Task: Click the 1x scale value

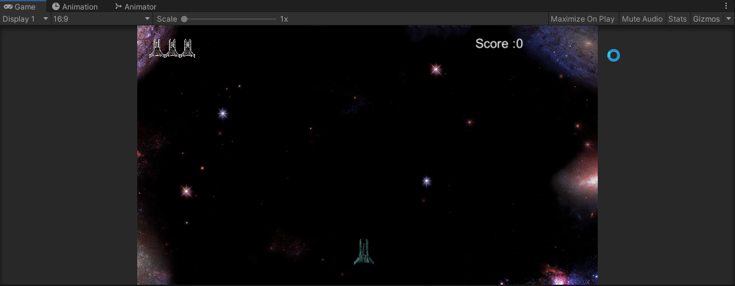Action: [284, 19]
